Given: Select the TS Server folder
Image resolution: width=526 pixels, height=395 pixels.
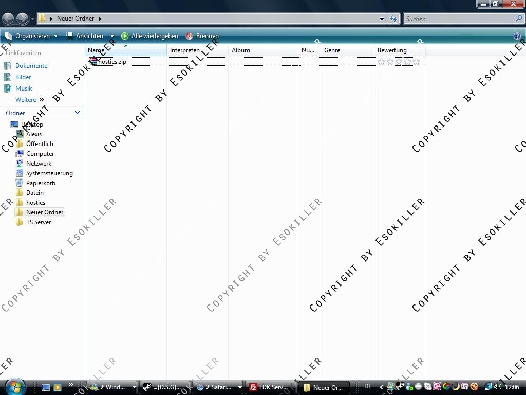Looking at the screenshot, I should click(39, 222).
